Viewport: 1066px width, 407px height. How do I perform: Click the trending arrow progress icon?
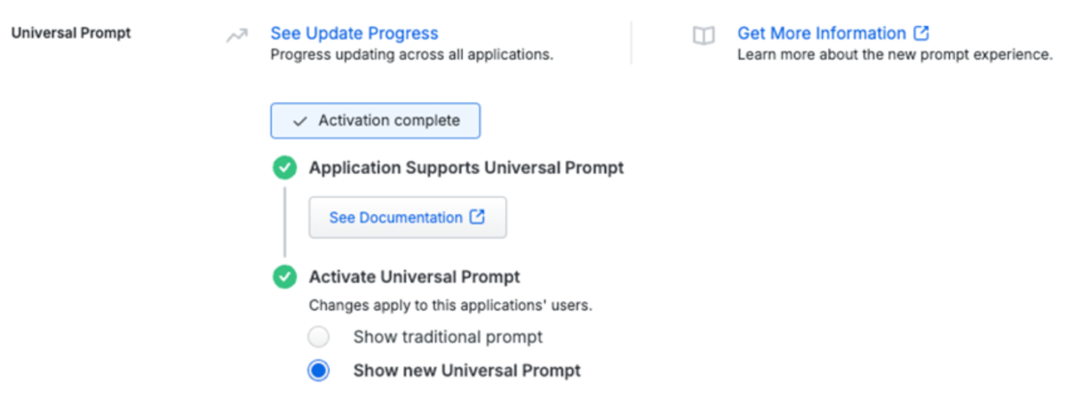[x=236, y=36]
